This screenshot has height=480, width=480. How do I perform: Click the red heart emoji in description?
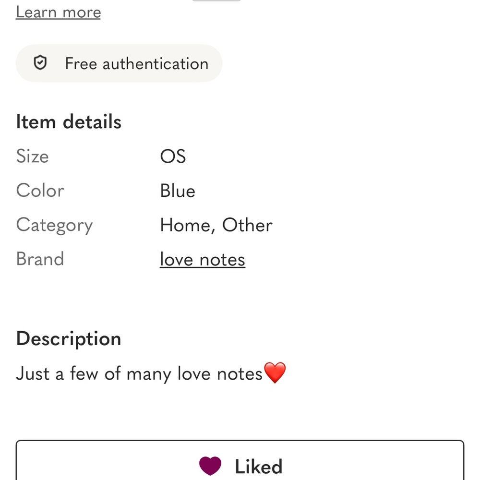point(275,373)
